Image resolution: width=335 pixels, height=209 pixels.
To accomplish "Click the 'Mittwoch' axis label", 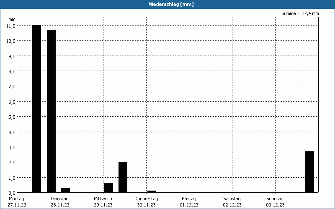I will pos(103,199).
